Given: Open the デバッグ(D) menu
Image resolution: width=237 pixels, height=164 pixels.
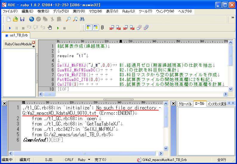Looking at the screenshot, I should pyautogui.click(x=61, y=11).
